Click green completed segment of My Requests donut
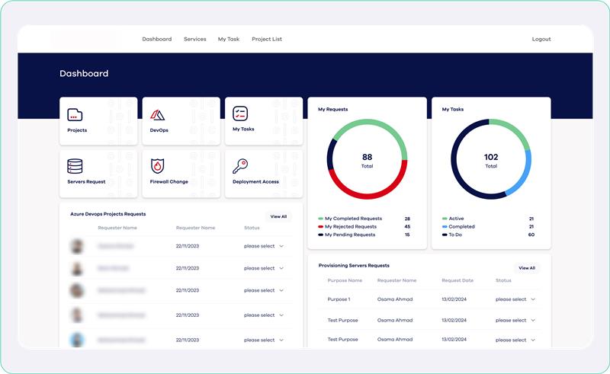 pos(374,122)
